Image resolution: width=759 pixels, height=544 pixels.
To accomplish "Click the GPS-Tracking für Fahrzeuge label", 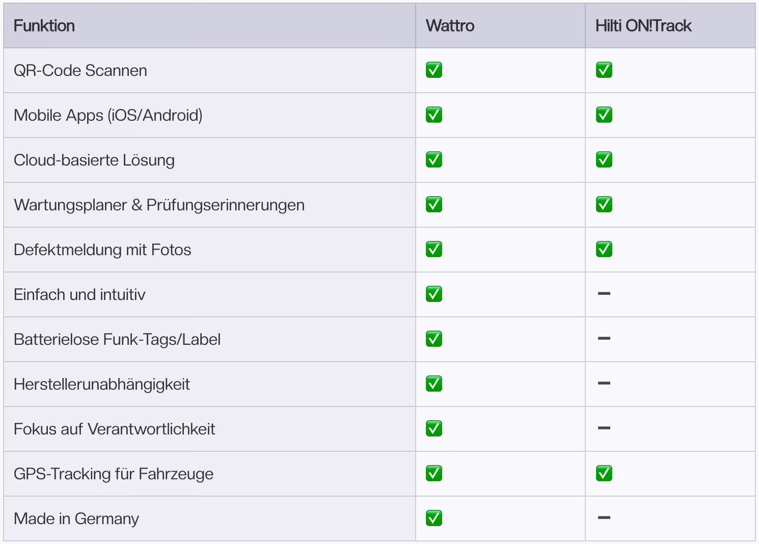I will (x=114, y=474).
